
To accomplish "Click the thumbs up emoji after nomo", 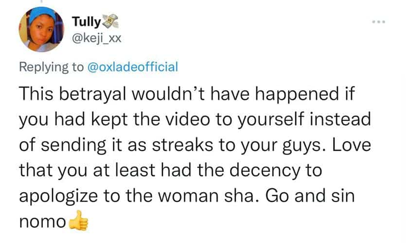I will coord(78,221).
